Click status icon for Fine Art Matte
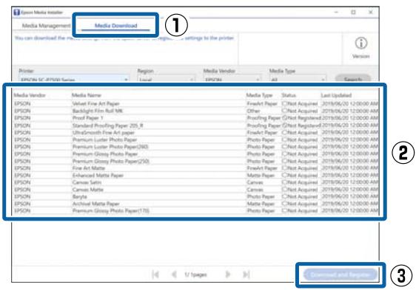Viewport: 416px width, 290px height. click(x=284, y=168)
